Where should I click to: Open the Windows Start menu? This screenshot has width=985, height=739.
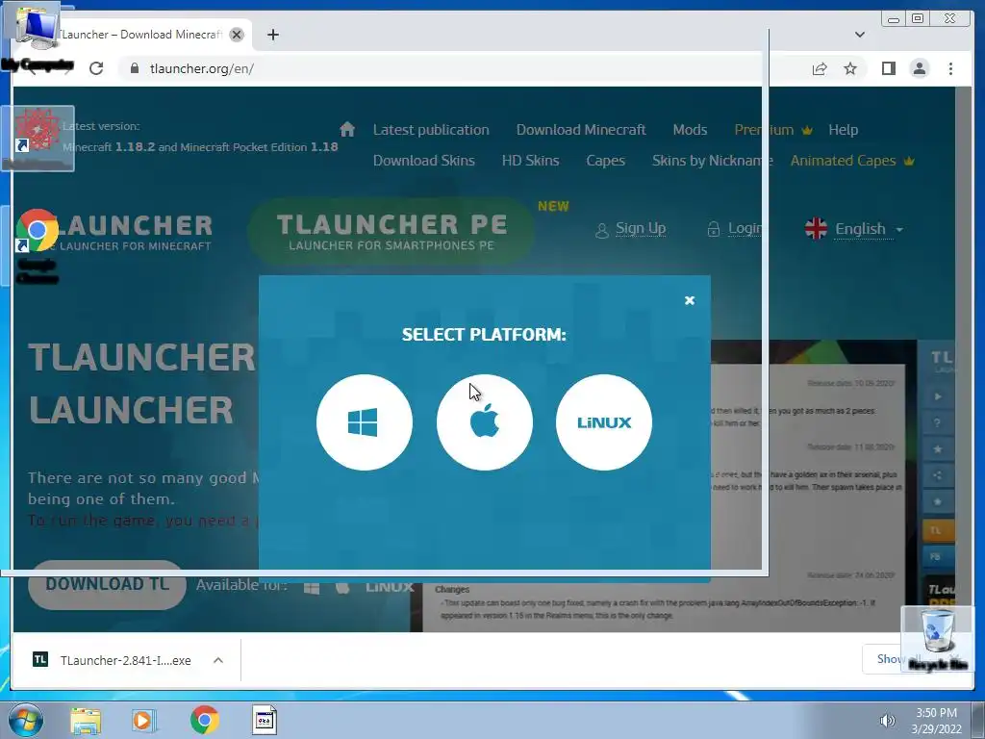point(26,720)
